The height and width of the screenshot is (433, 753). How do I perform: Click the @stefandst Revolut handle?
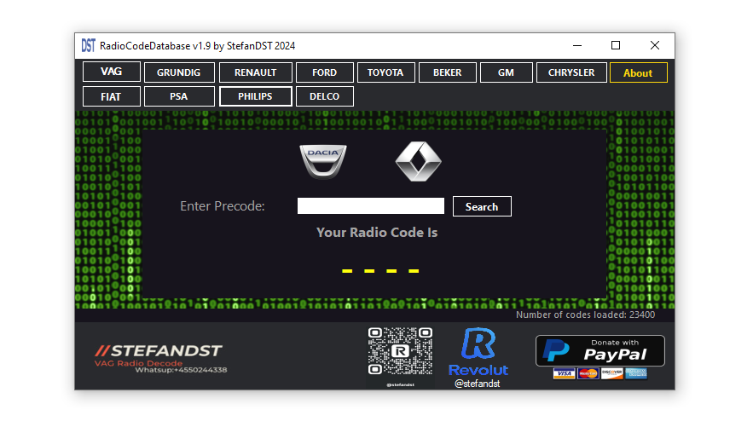(478, 384)
